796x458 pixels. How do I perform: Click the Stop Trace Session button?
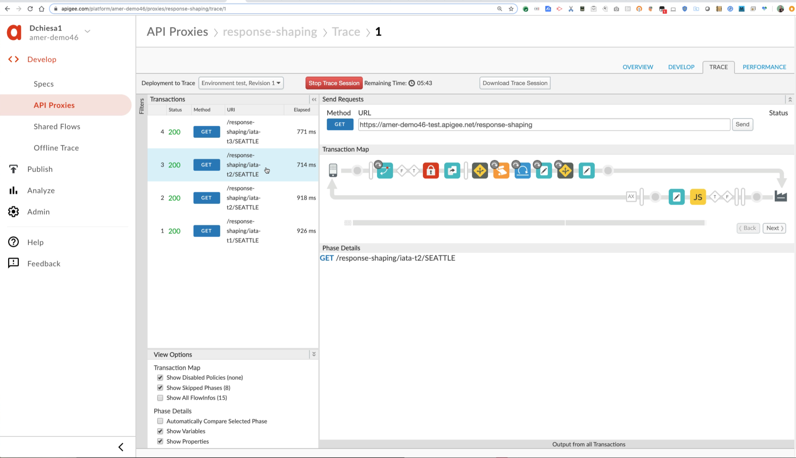(334, 83)
